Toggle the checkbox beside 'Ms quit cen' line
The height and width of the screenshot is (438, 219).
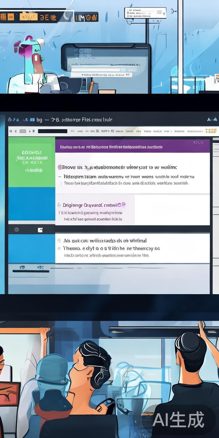59,241
